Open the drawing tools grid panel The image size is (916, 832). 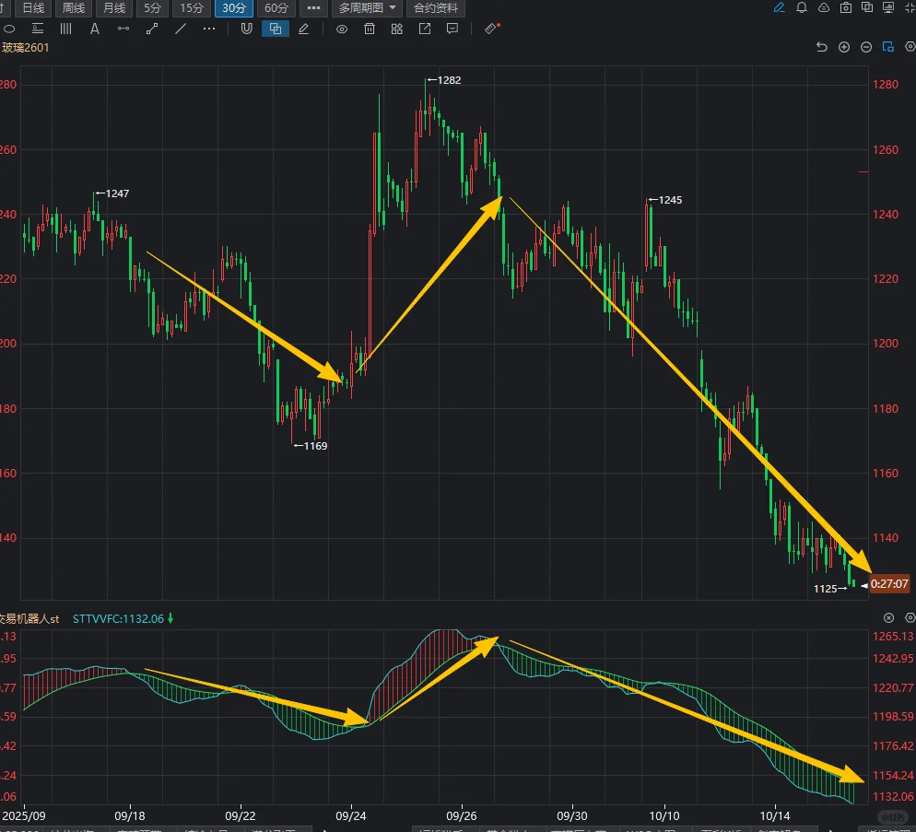coord(396,29)
